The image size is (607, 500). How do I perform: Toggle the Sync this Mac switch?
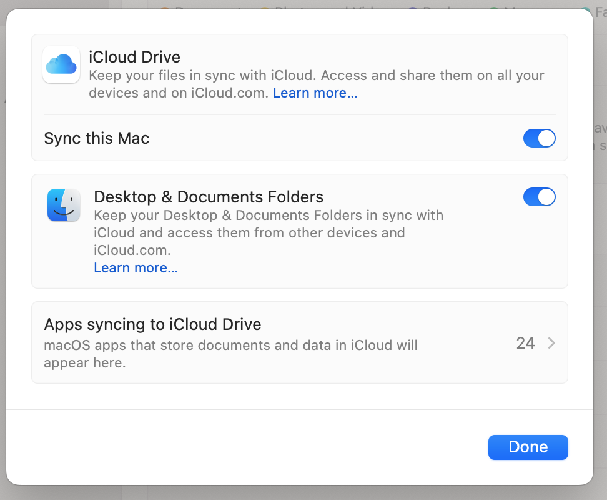pyautogui.click(x=540, y=138)
